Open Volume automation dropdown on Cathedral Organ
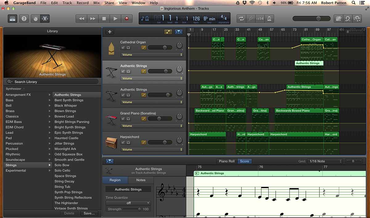 coord(152,55)
